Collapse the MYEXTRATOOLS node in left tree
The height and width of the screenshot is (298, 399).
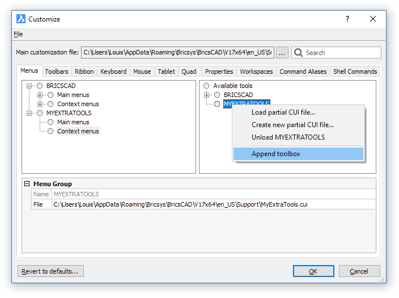pyautogui.click(x=29, y=113)
